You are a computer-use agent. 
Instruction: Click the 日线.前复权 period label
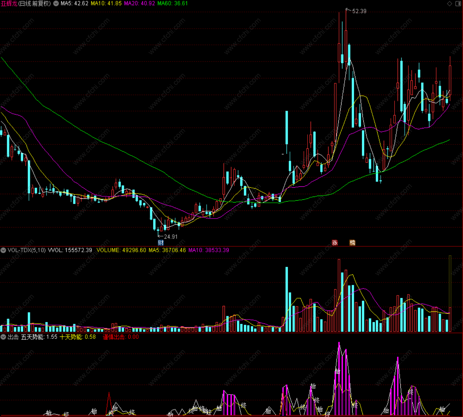pos(35,4)
